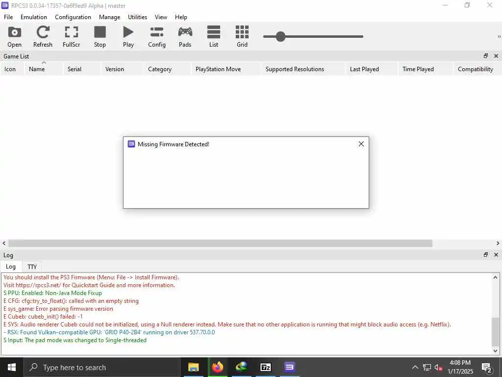Sort by the Category column header

[x=167, y=69]
